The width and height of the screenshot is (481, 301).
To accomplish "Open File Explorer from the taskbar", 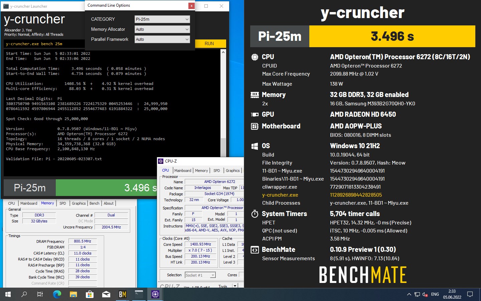I will [x=73, y=294].
